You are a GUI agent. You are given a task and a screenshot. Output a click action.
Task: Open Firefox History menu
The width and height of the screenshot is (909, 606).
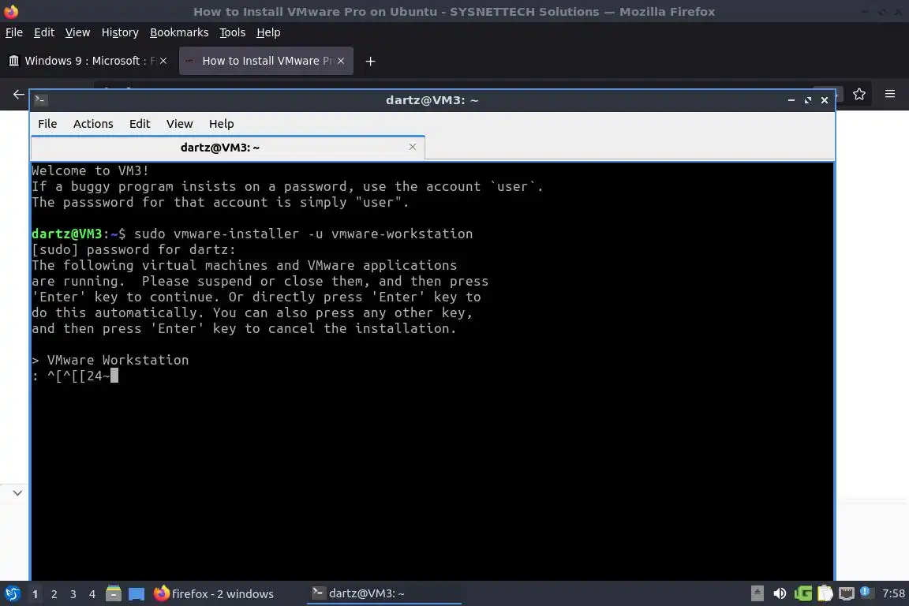click(120, 32)
